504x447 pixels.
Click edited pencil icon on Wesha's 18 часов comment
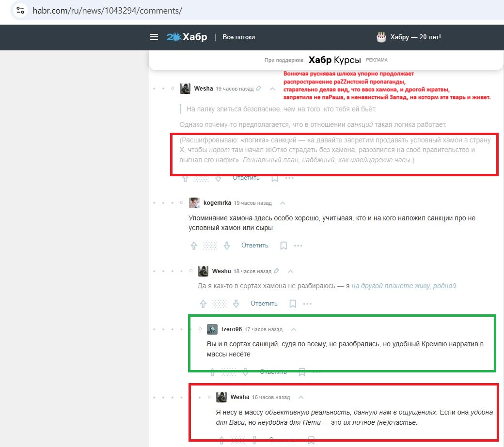coord(276,271)
